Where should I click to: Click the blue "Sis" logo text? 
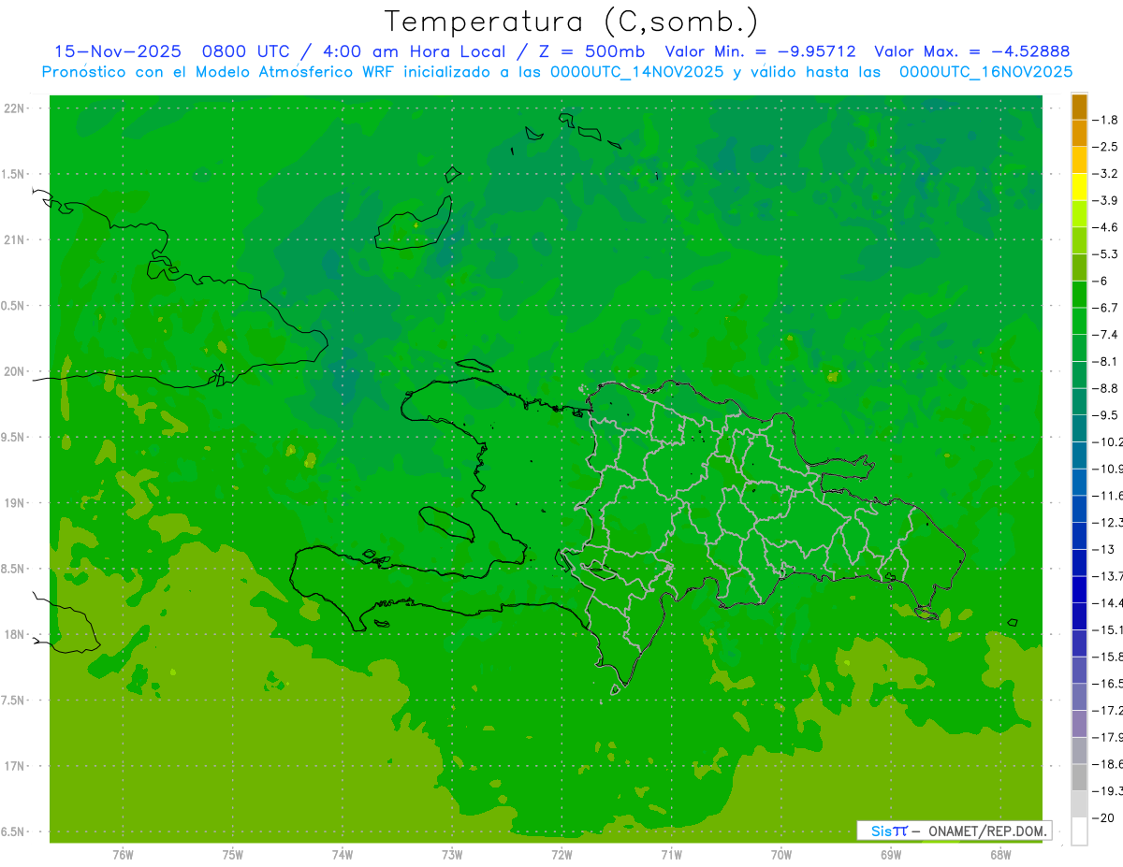point(880,831)
